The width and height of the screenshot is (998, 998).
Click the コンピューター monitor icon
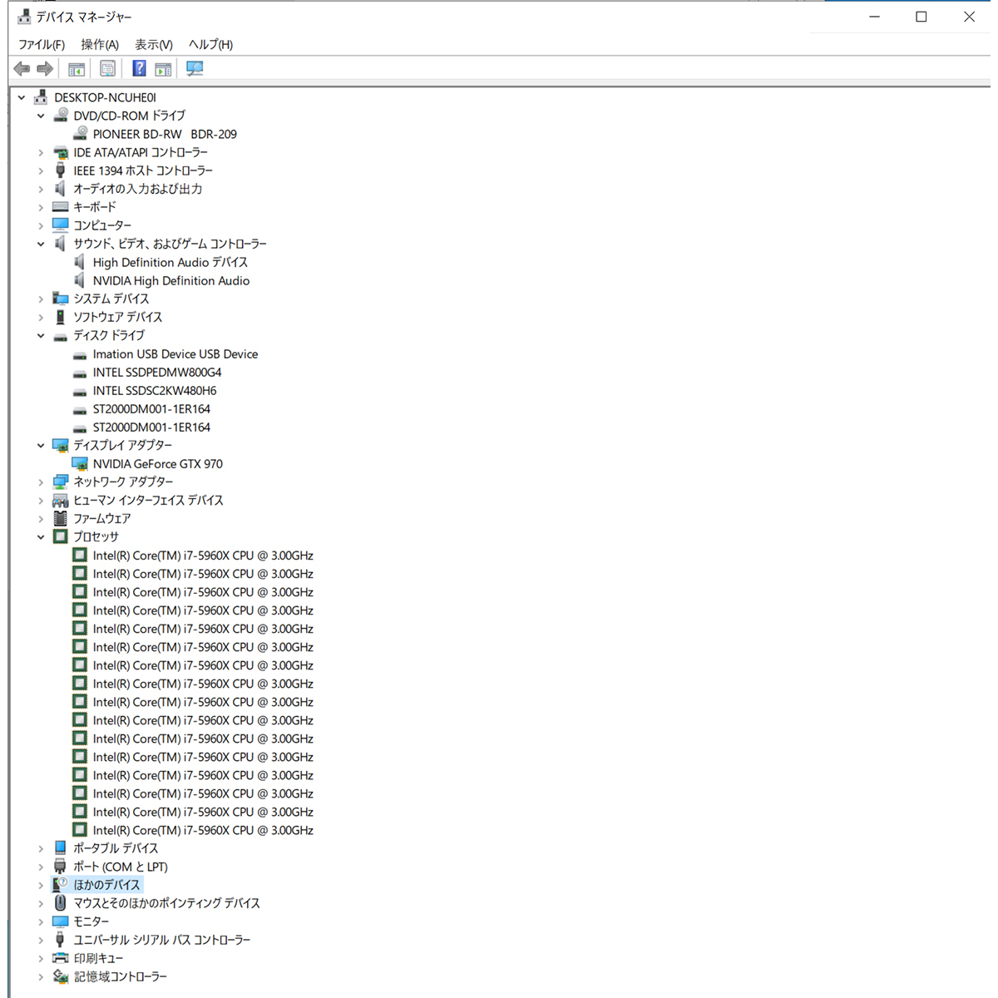point(61,225)
